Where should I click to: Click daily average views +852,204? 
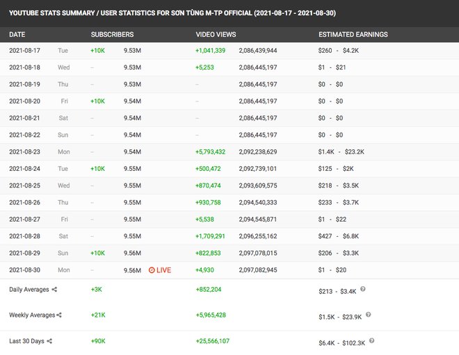click(209, 290)
